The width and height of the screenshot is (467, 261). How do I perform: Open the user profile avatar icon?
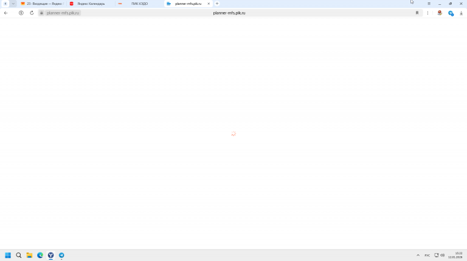pyautogui.click(x=440, y=13)
